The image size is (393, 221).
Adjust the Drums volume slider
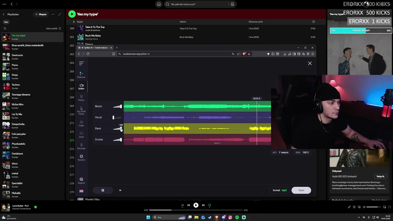click(x=117, y=139)
